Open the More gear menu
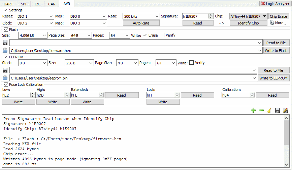This screenshot has height=170, width=292. coord(278,23)
